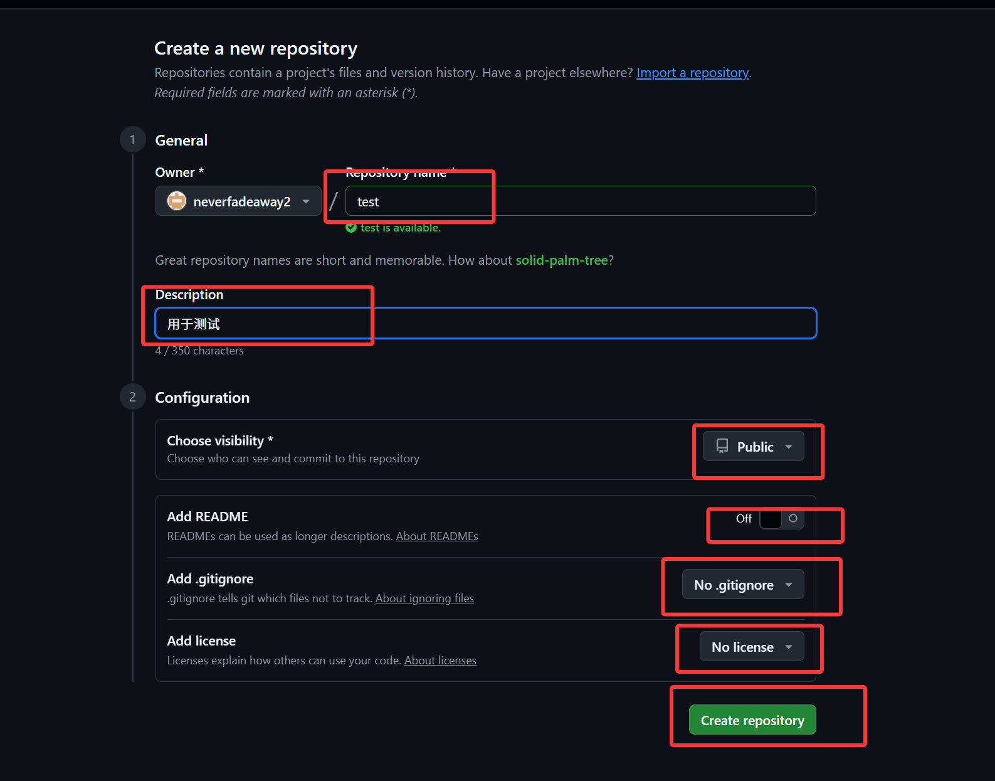Click the Repository name input field

tap(581, 201)
